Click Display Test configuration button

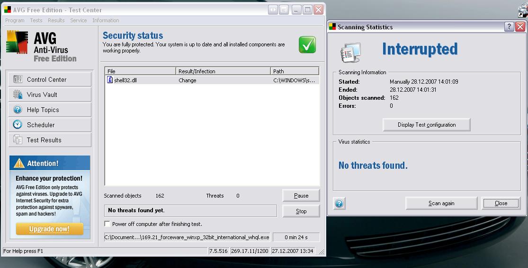(427, 125)
